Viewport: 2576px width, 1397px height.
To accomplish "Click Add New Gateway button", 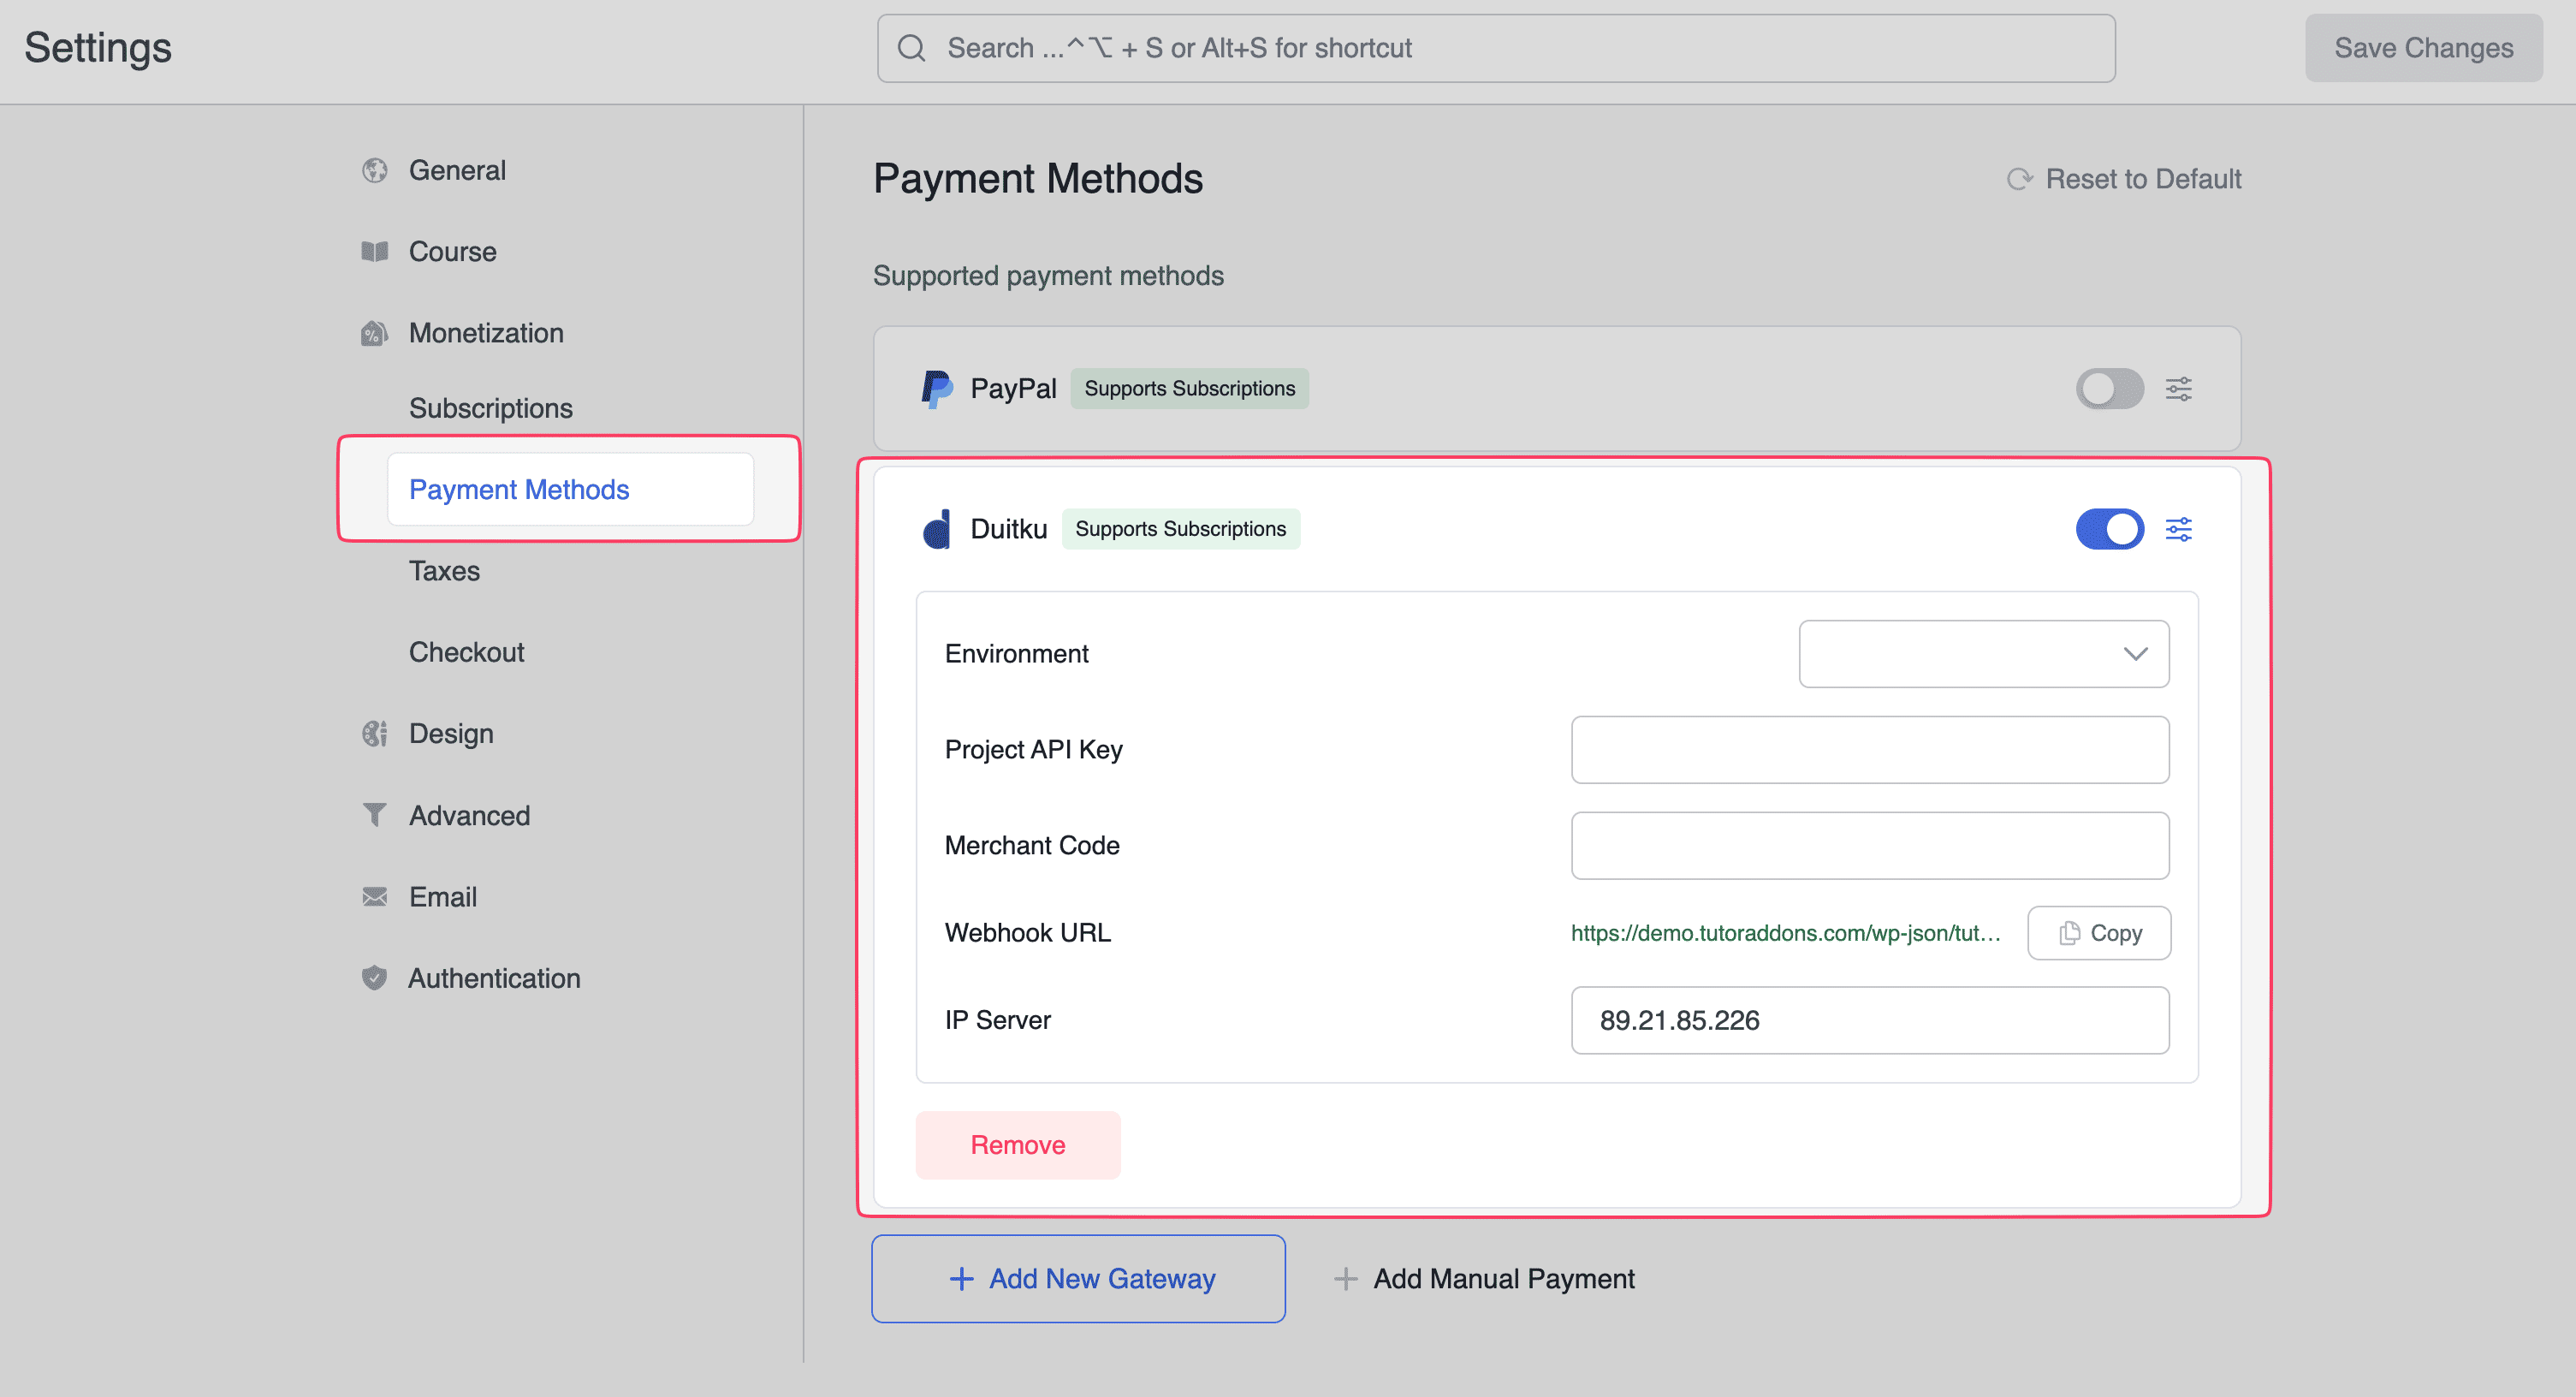I will click(x=1078, y=1279).
